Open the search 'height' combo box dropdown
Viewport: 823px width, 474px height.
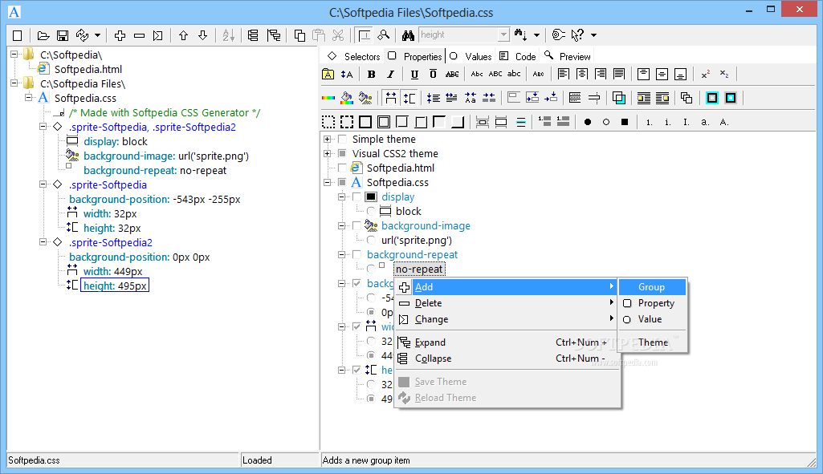503,35
